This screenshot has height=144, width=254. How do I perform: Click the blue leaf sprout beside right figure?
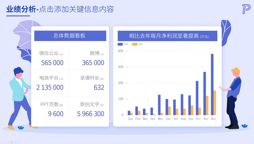click(x=244, y=126)
